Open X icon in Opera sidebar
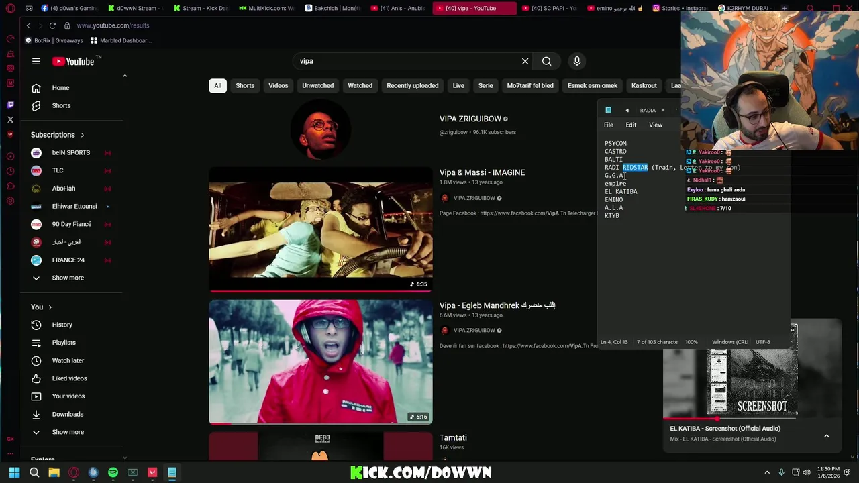 [10, 119]
